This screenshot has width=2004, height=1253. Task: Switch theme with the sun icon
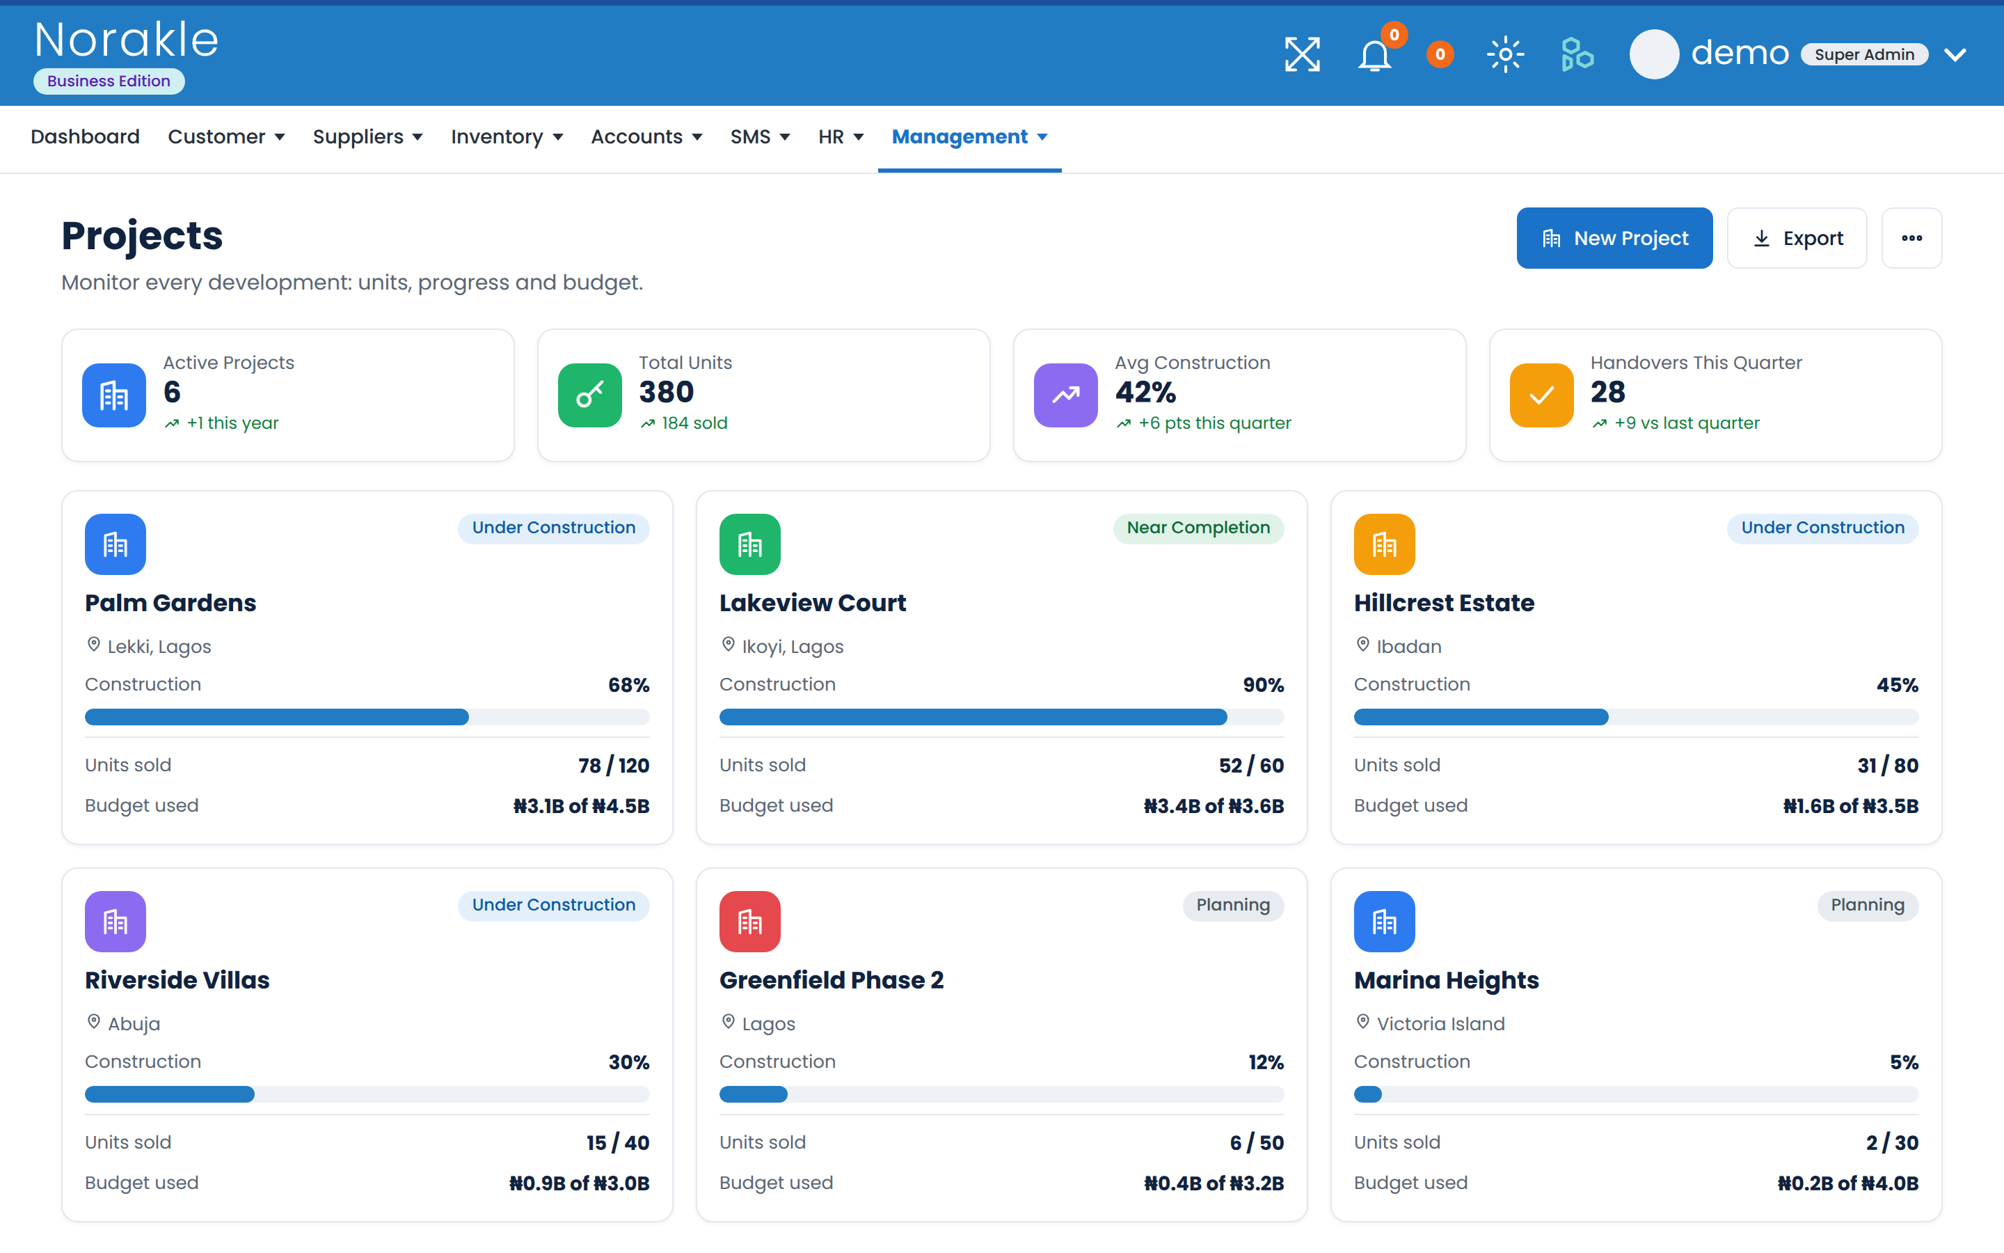1506,55
